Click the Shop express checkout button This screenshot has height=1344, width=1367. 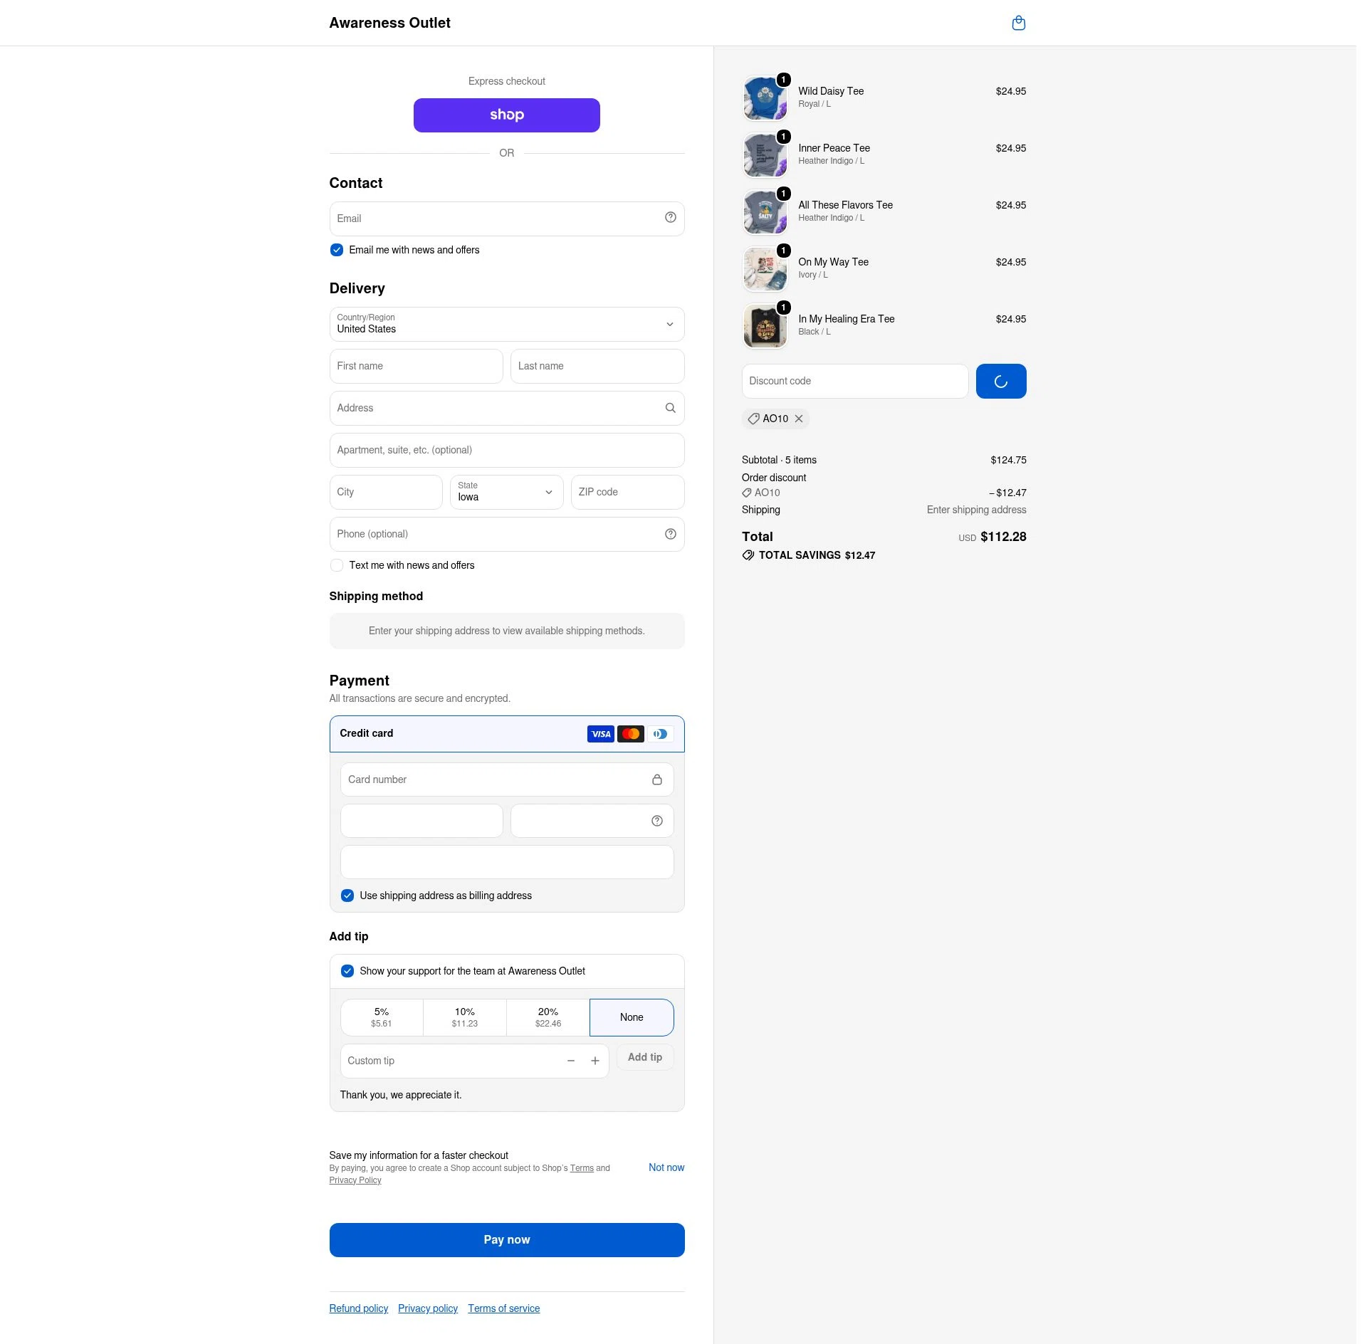point(506,115)
